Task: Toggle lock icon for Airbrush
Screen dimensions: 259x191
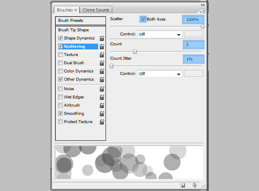Action: [102, 105]
